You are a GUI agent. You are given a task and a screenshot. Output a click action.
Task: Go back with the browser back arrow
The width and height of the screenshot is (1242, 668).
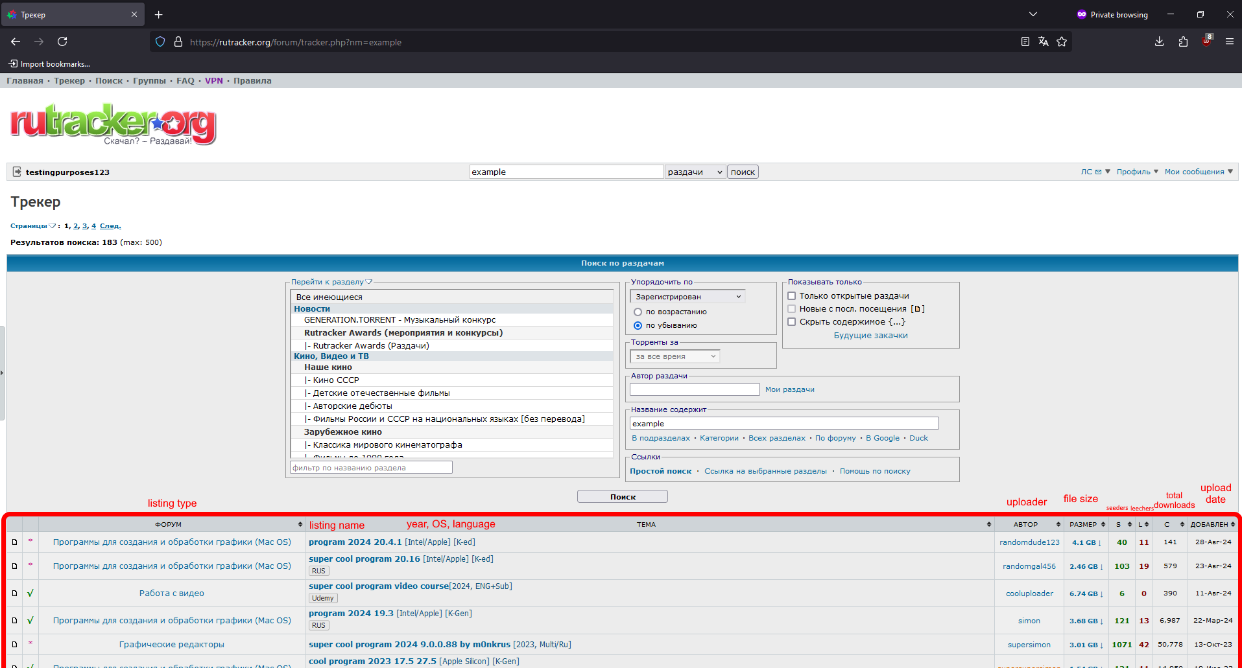(x=16, y=41)
